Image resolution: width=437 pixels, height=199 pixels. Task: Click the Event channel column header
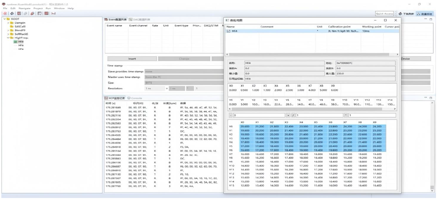(138, 26)
